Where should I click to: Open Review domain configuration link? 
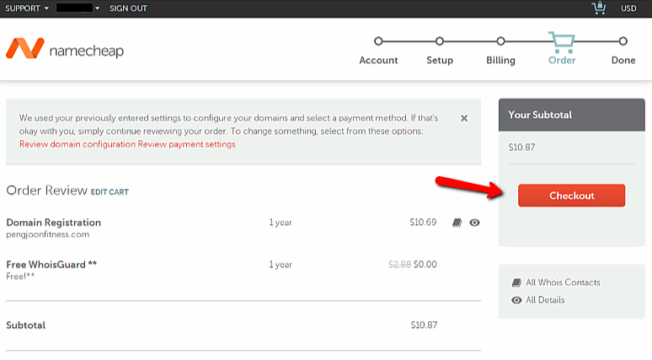(77, 144)
